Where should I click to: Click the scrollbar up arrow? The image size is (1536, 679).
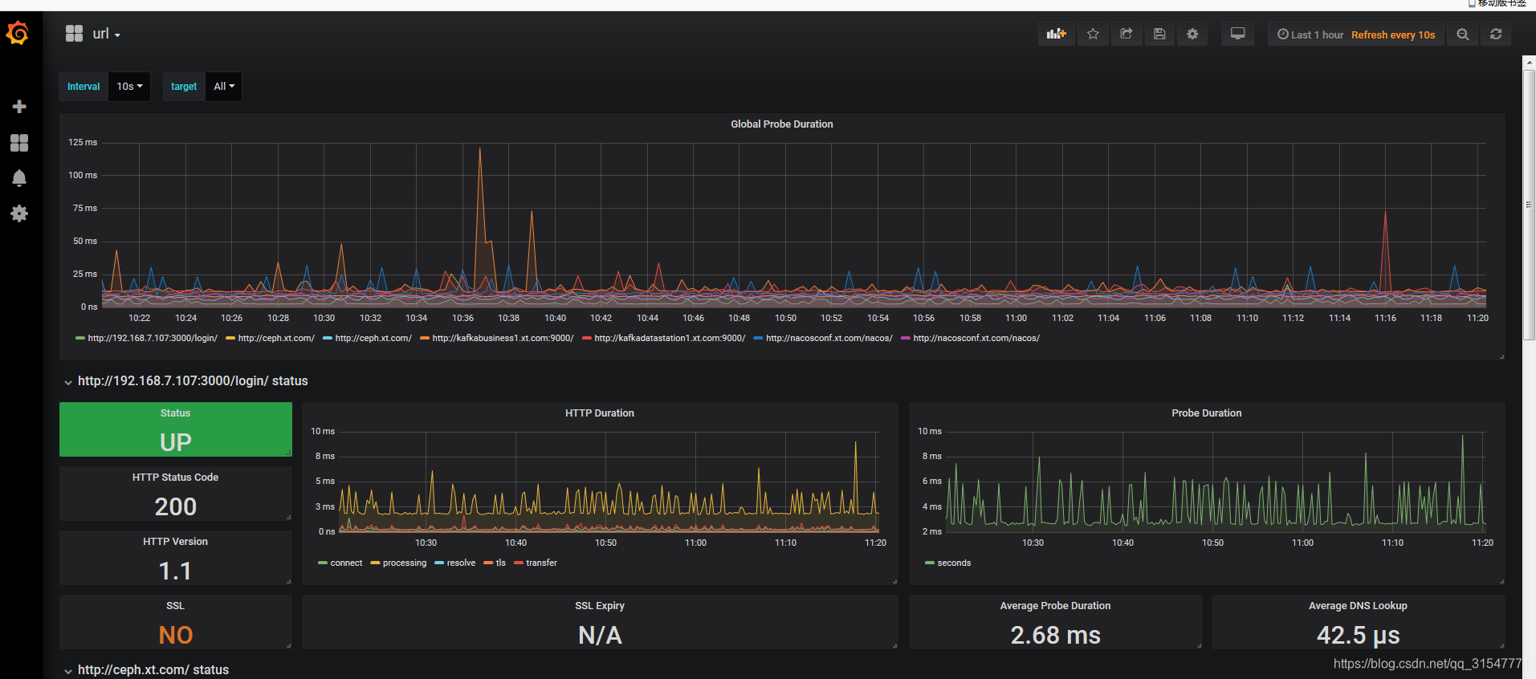(x=1529, y=62)
